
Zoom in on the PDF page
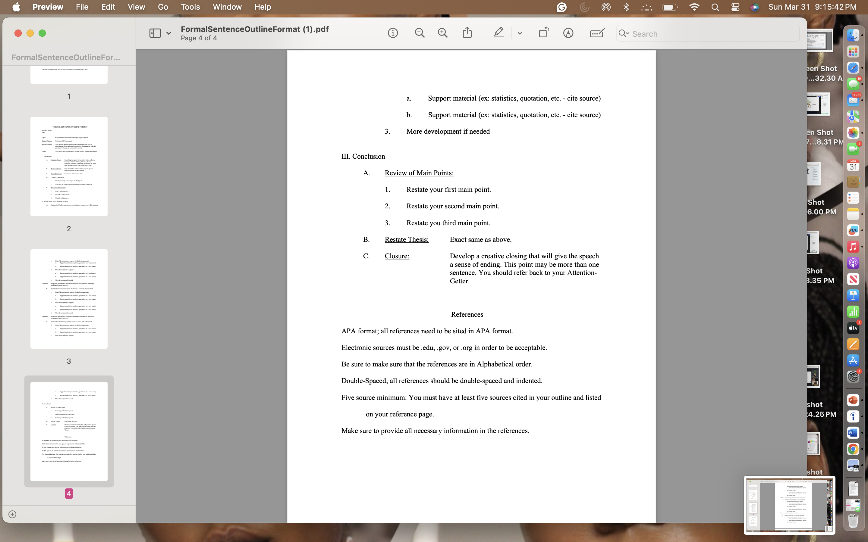(442, 33)
